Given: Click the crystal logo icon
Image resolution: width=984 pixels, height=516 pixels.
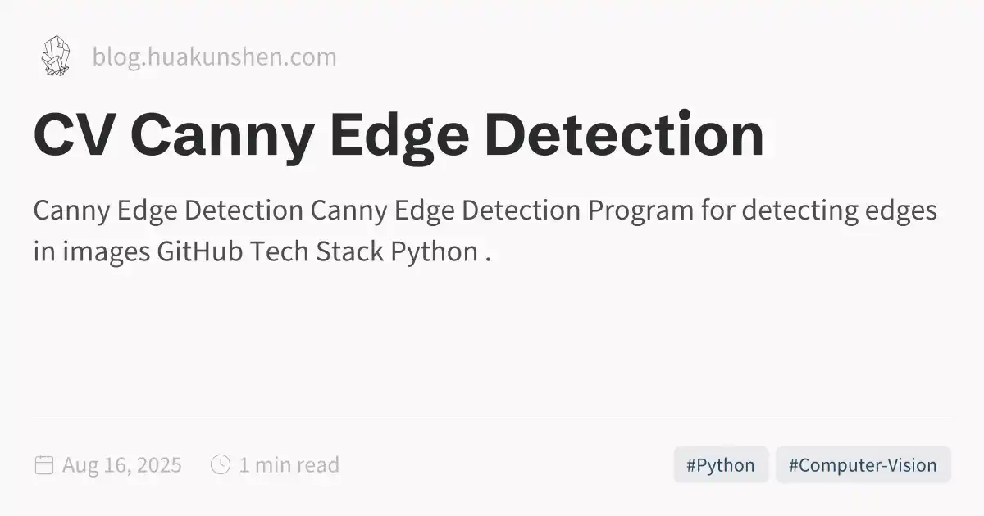Looking at the screenshot, I should (55, 57).
